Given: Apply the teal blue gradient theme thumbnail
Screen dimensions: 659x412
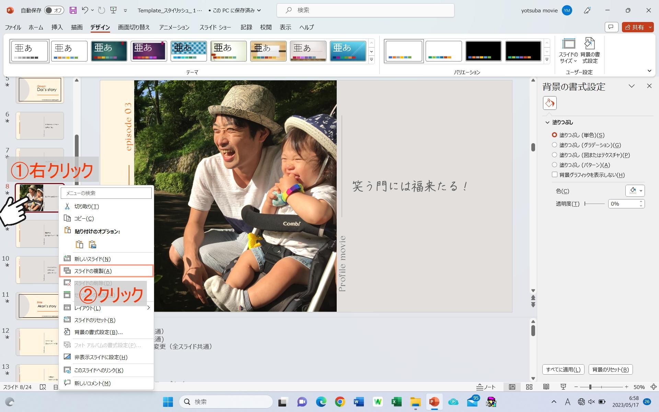Looking at the screenshot, I should tap(348, 51).
